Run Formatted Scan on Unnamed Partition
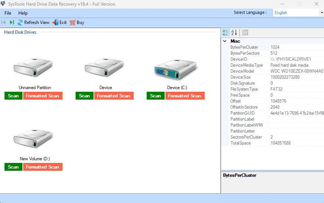The width and height of the screenshot is (324, 203). click(43, 96)
